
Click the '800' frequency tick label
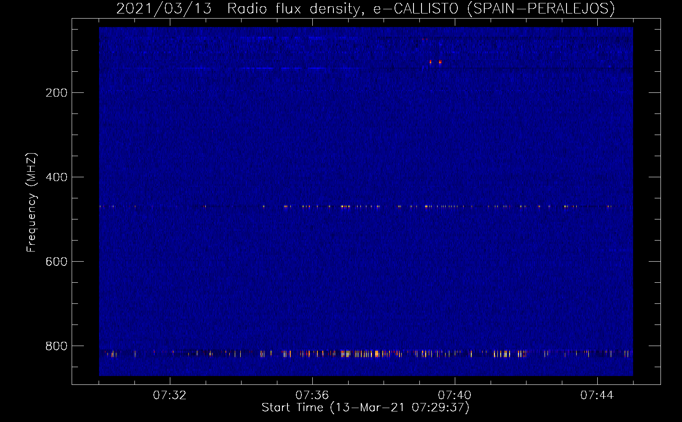(56, 346)
